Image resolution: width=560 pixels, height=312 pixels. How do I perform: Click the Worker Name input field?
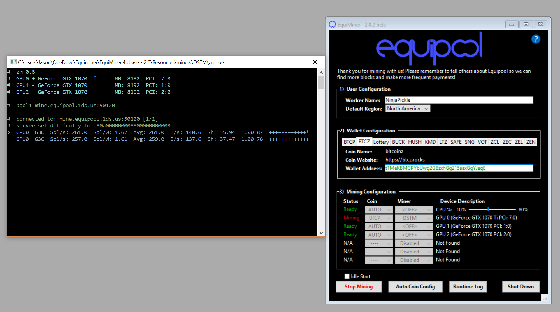[459, 100]
